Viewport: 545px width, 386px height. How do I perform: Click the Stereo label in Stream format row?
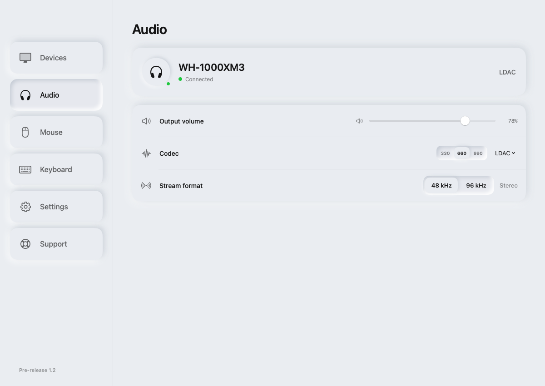tap(509, 186)
